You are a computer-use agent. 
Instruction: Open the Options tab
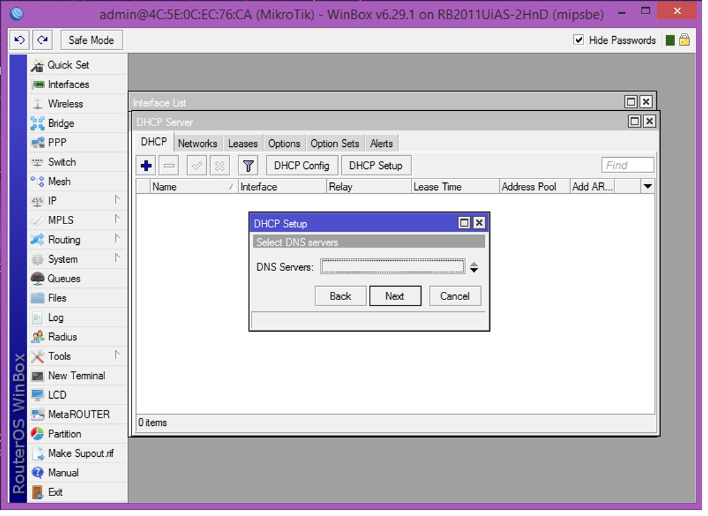284,144
